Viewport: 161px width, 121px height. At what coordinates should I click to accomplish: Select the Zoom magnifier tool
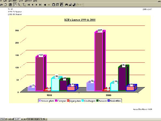point(19,5)
